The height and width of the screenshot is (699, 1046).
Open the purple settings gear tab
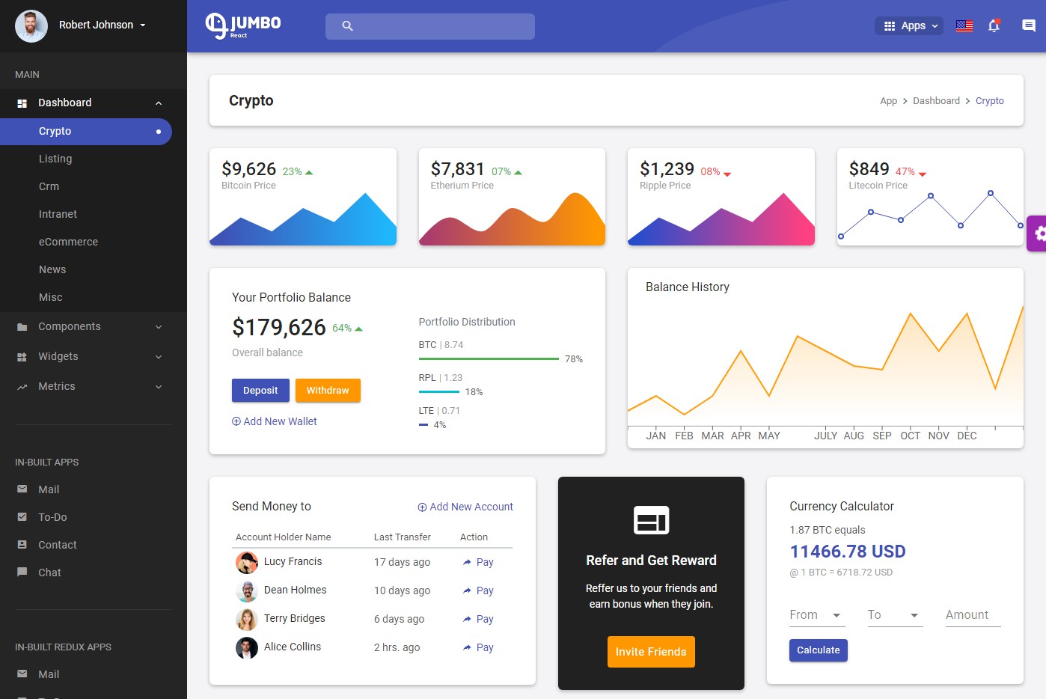point(1039,233)
